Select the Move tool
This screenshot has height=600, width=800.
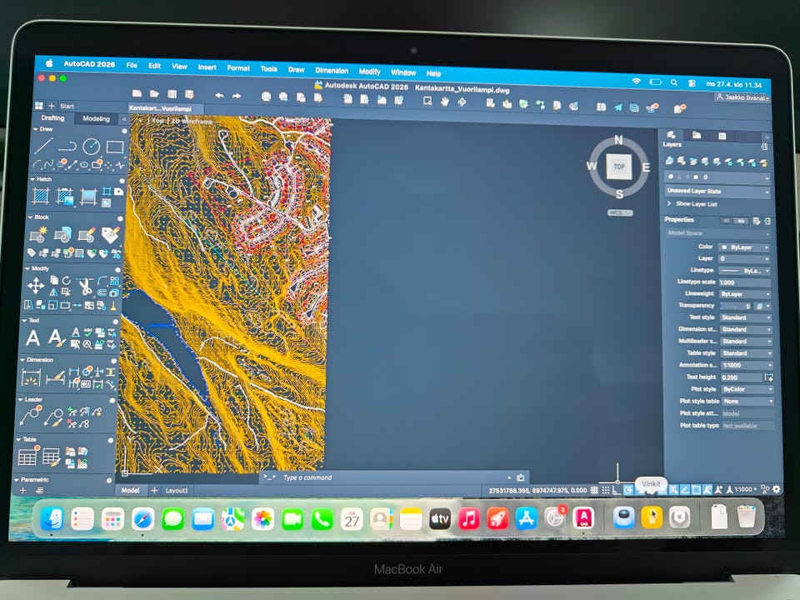coord(35,285)
